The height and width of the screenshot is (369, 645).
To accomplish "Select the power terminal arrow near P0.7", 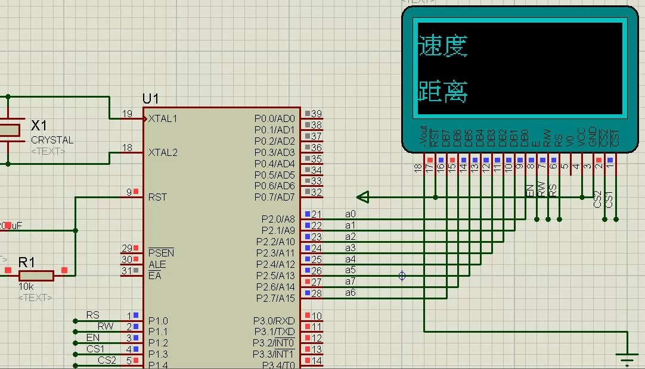I will pyautogui.click(x=362, y=197).
